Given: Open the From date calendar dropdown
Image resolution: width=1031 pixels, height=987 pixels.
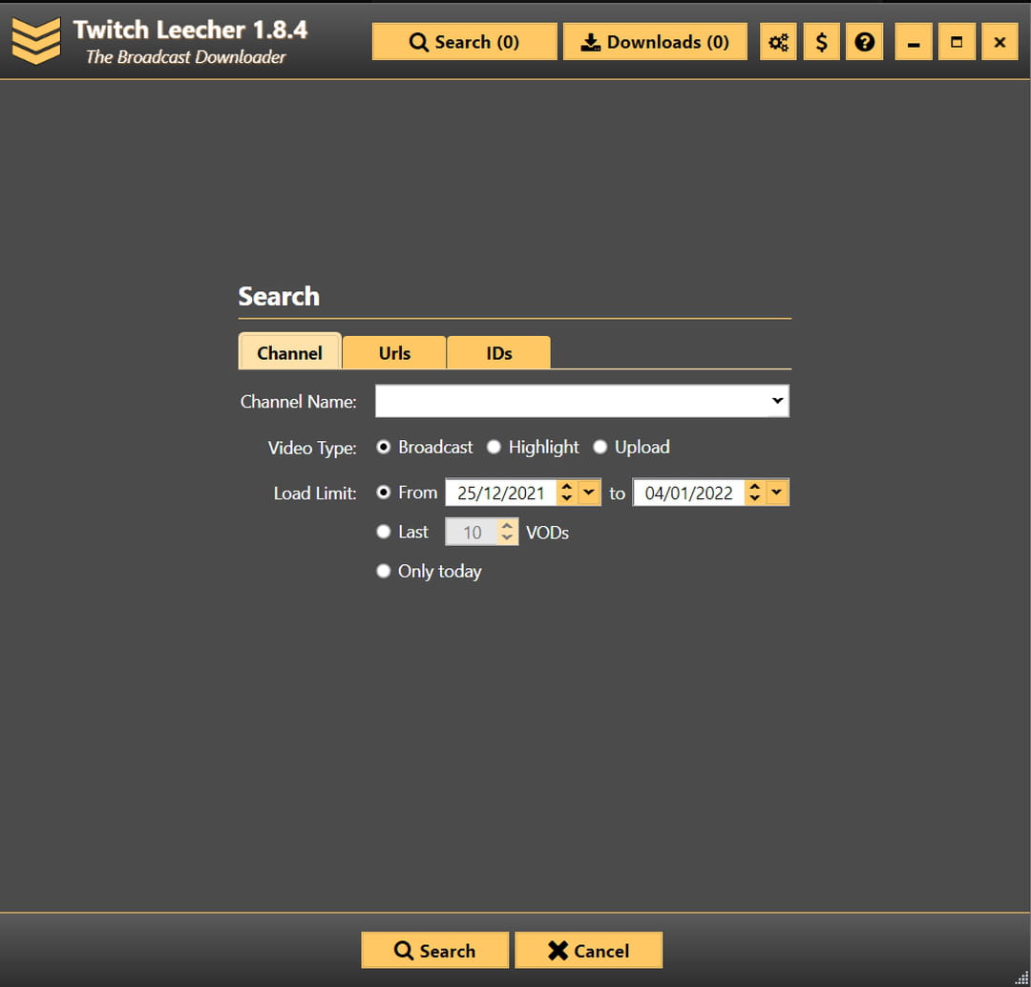Looking at the screenshot, I should tap(589, 493).
